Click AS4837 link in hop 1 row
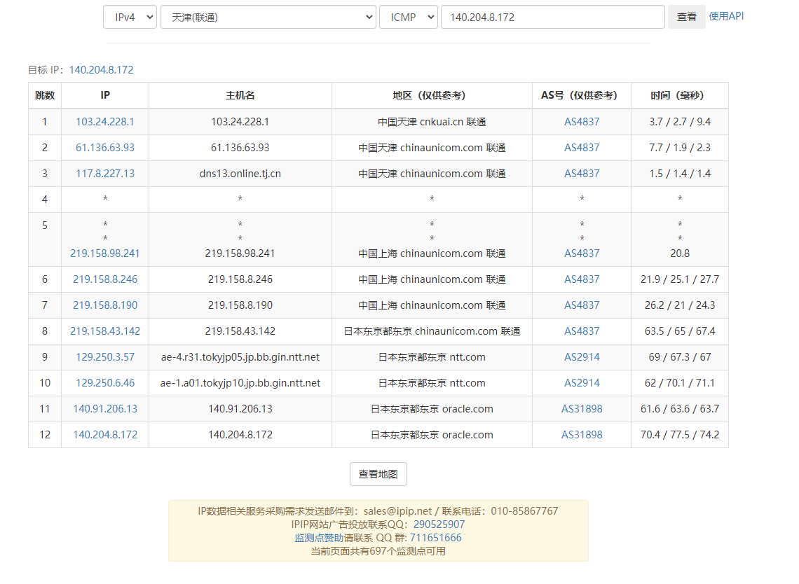799x584 pixels. [x=582, y=122]
